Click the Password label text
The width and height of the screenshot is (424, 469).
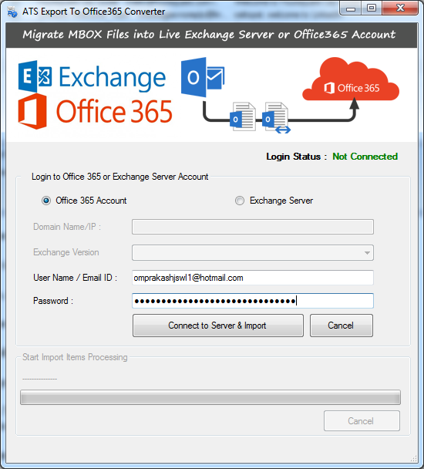pyautogui.click(x=53, y=301)
